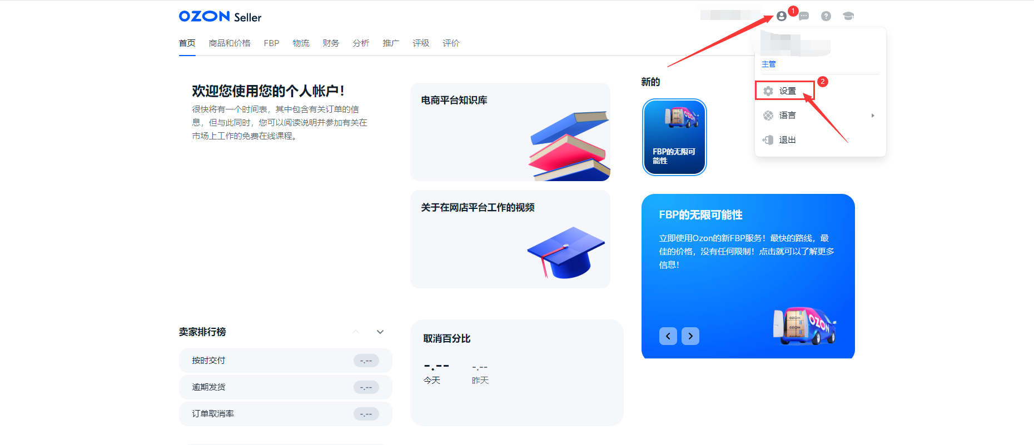Image resolution: width=1034 pixels, height=445 pixels.
Task: Go to previous banner slide
Action: pyautogui.click(x=668, y=336)
